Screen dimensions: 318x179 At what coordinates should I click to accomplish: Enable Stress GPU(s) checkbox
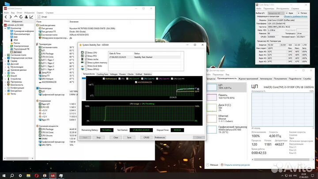coord(86,69)
